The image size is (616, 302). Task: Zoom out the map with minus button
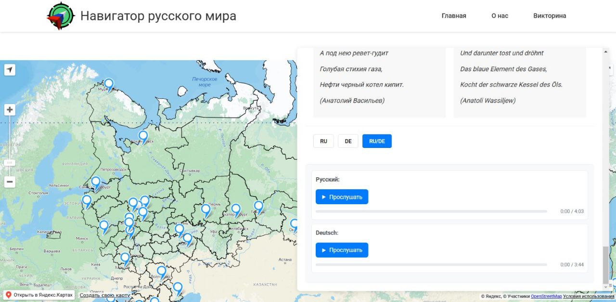[x=10, y=182]
